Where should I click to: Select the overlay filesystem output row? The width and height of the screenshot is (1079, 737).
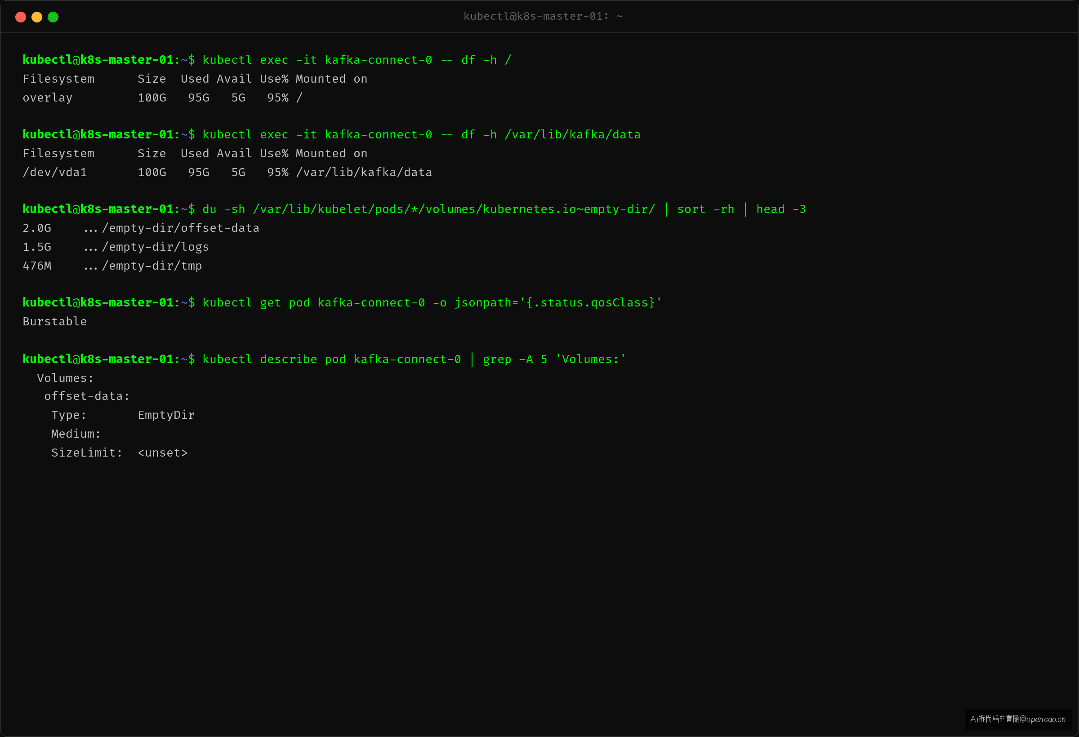pyautogui.click(x=162, y=98)
